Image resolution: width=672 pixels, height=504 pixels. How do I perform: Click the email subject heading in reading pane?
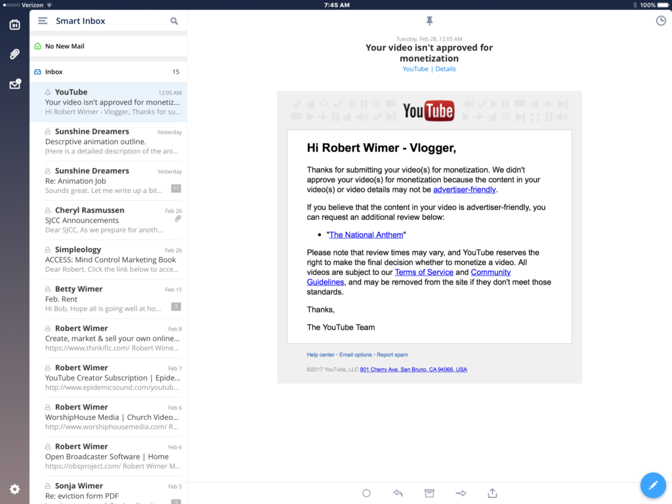429,52
